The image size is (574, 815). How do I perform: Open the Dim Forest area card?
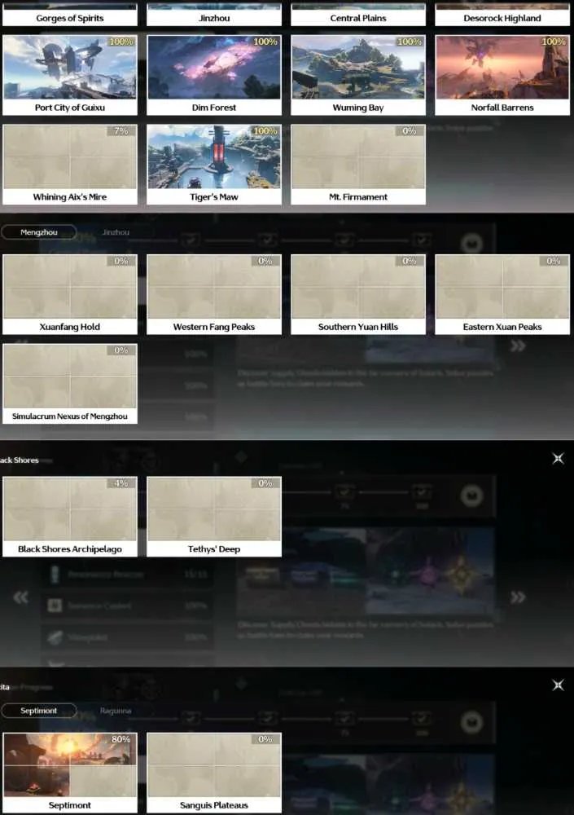[214, 75]
